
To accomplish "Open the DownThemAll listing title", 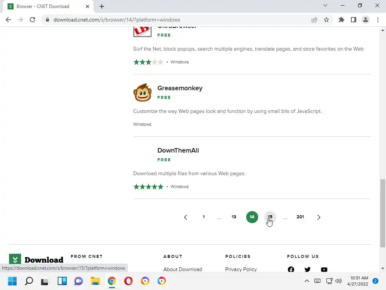I will (178, 150).
